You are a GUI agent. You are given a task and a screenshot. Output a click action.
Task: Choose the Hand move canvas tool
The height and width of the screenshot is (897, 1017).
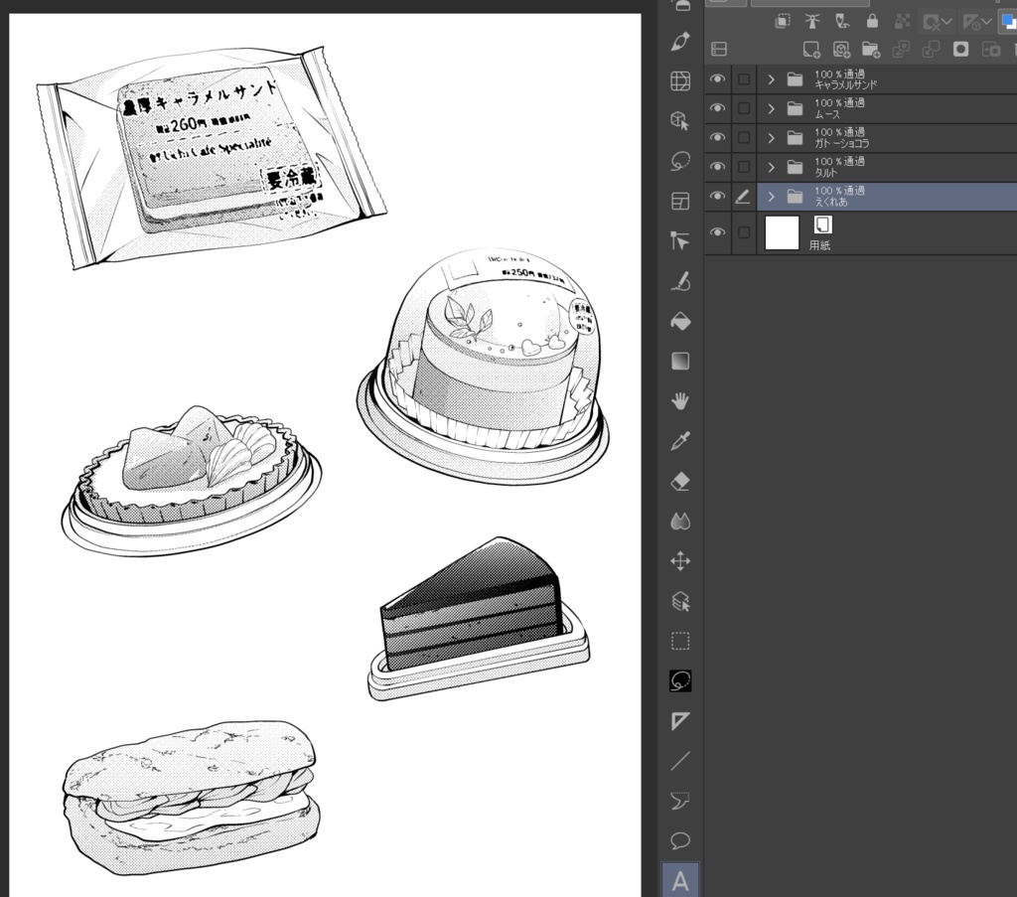[x=680, y=401]
